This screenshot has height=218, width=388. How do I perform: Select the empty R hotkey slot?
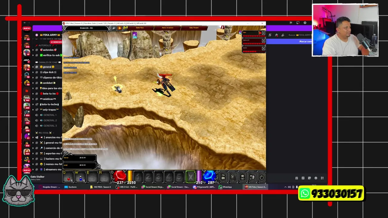[x=104, y=177]
